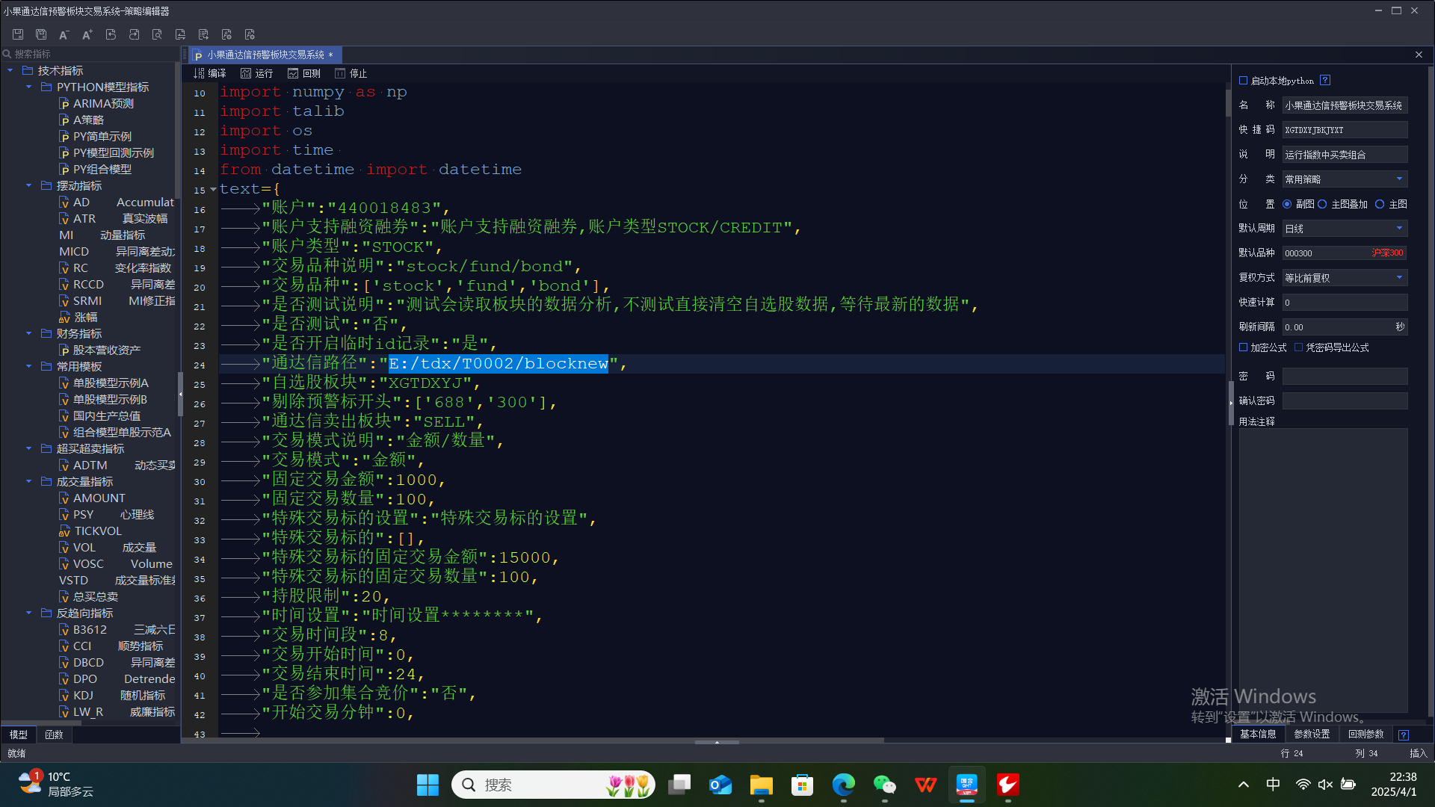
Task: Select the 主图叠加 radio button
Action: [1322, 204]
